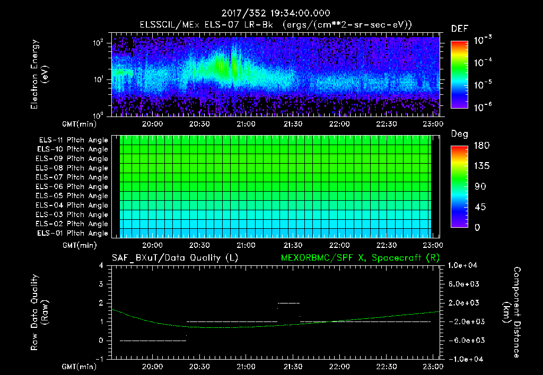Click the 23:00 tick on the spectrogram time axis
Viewport: 543px width, 375px height.
tap(433, 124)
